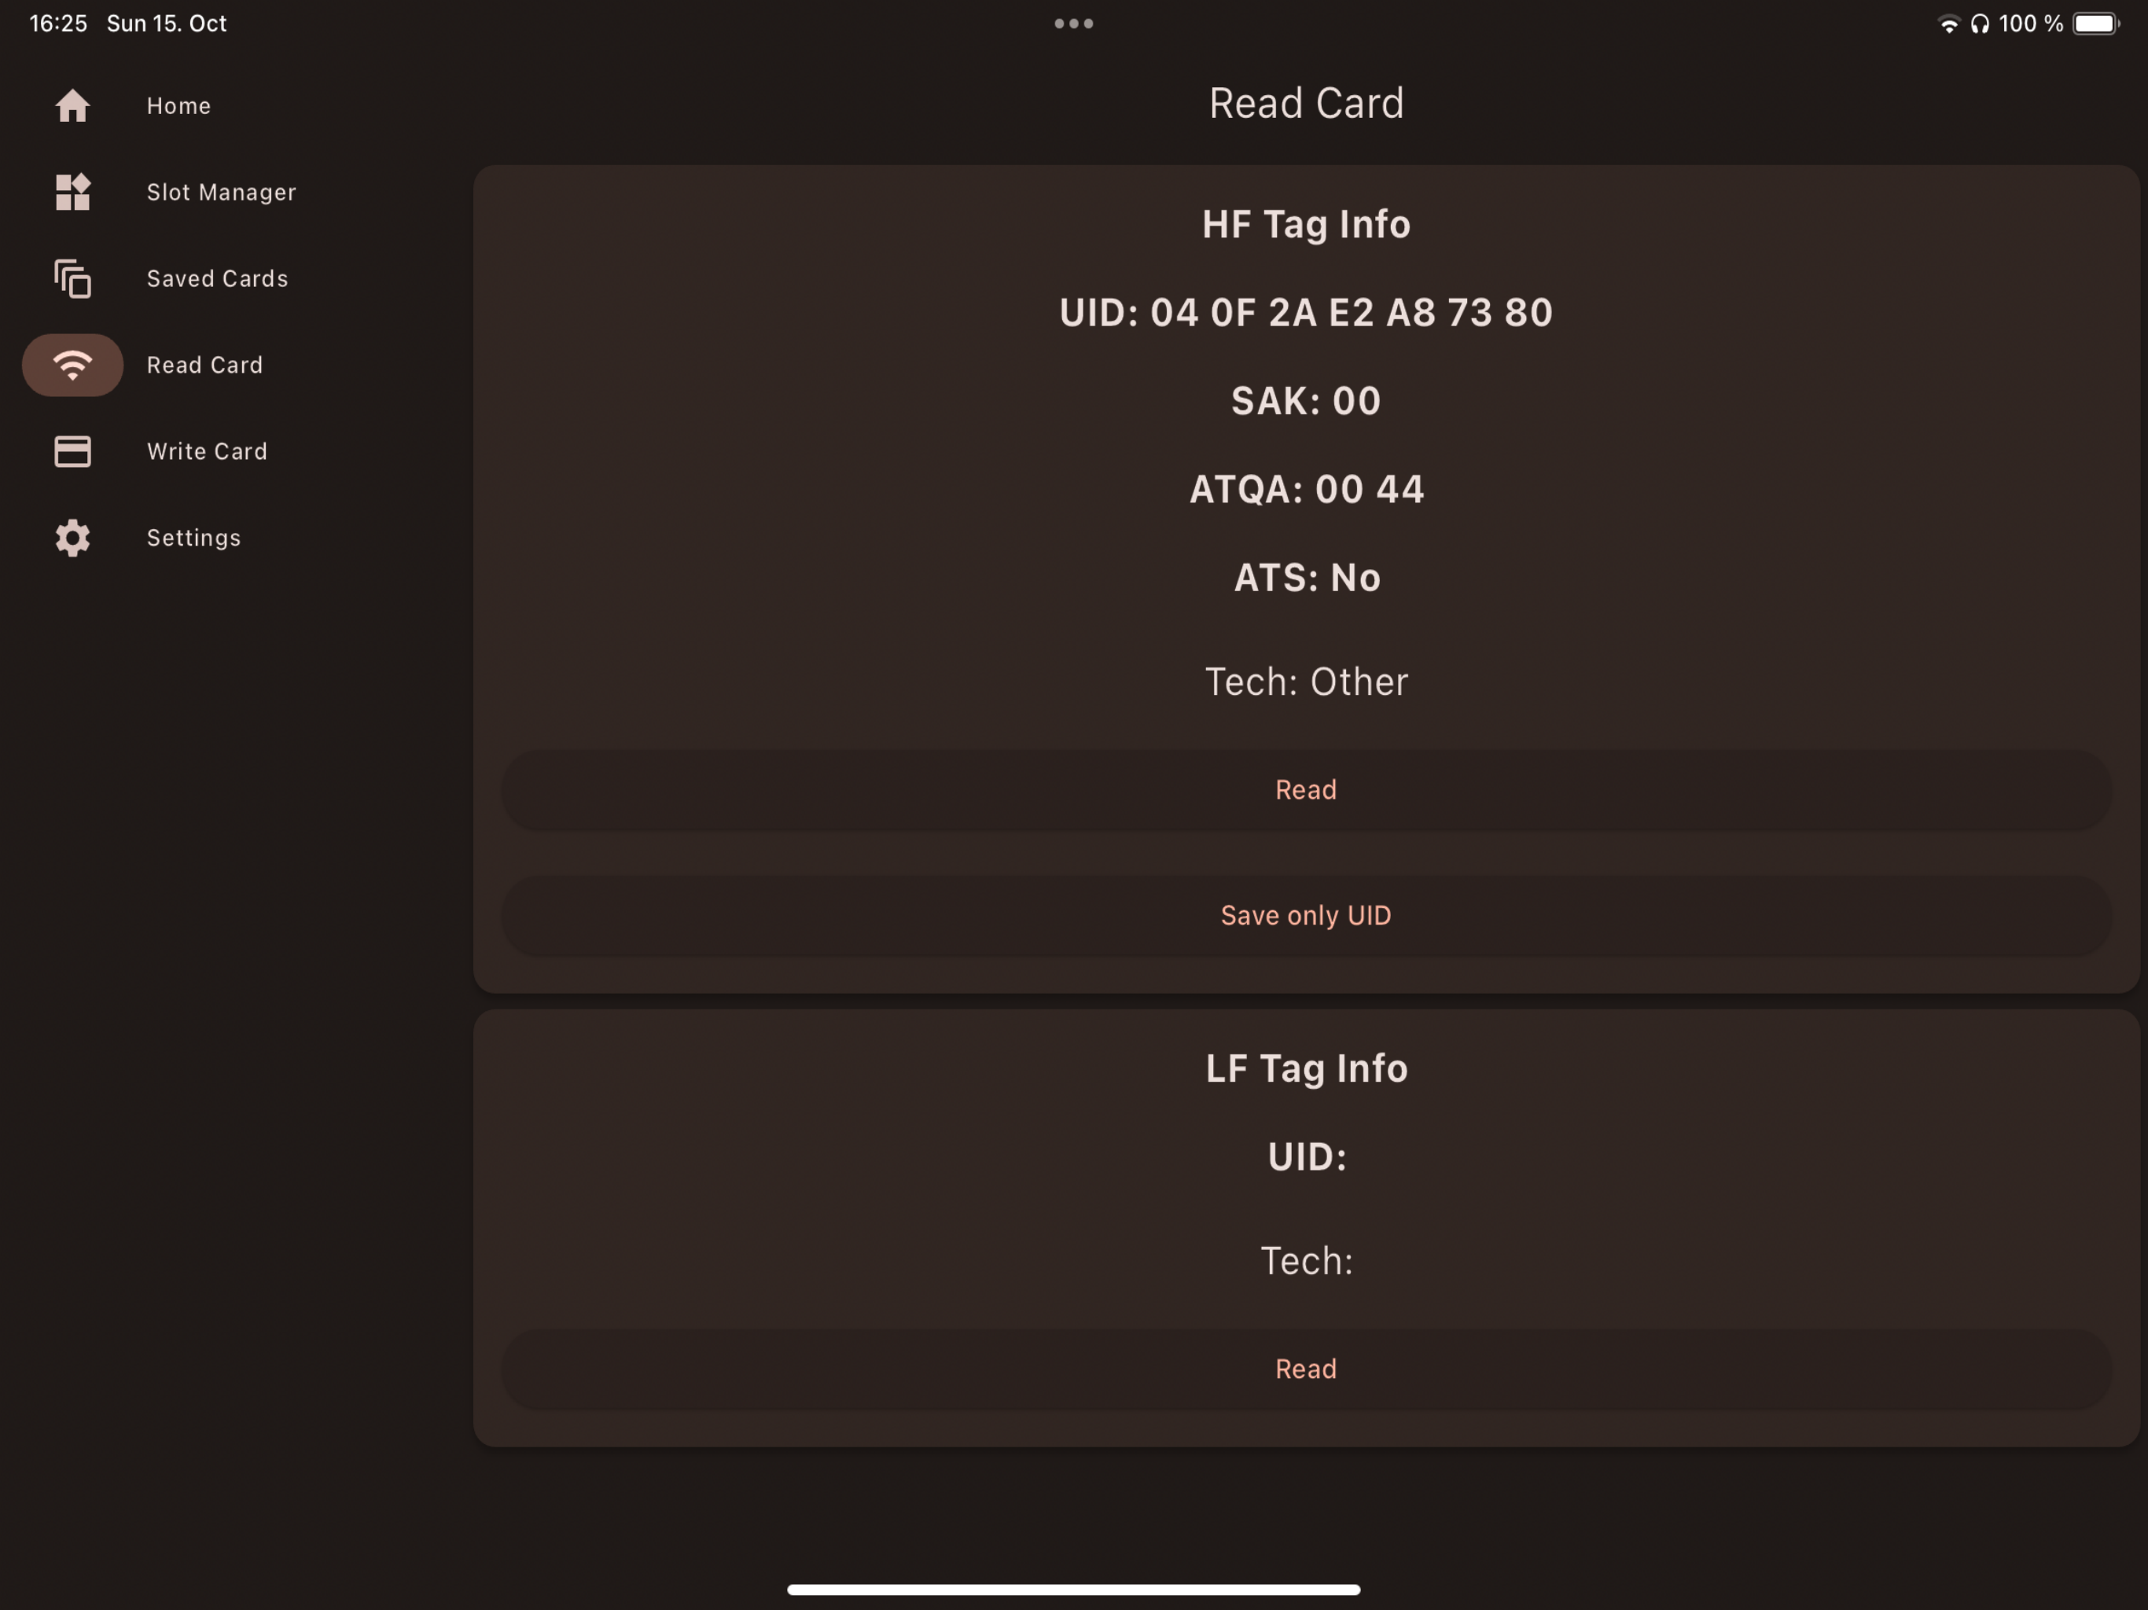Select the Read Card signal icon
The width and height of the screenshot is (2148, 1610).
pos(73,365)
